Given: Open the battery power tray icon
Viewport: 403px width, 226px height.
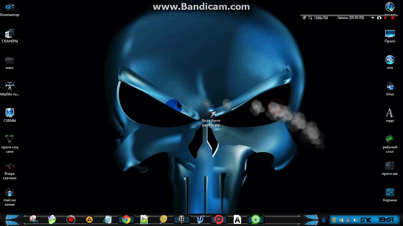Looking at the screenshot, I should click(x=341, y=220).
